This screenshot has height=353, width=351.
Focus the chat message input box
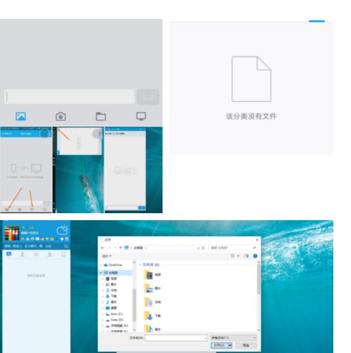pyautogui.click(x=70, y=97)
